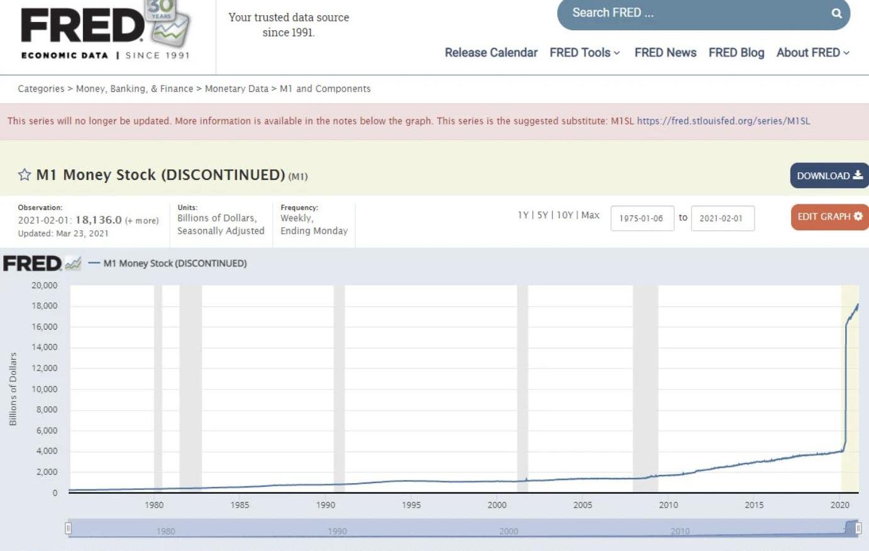Click the right range slider handle
The height and width of the screenshot is (551, 869).
click(858, 528)
